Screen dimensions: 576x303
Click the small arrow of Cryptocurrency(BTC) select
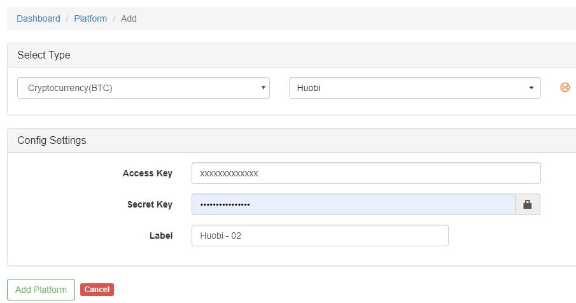coord(263,87)
